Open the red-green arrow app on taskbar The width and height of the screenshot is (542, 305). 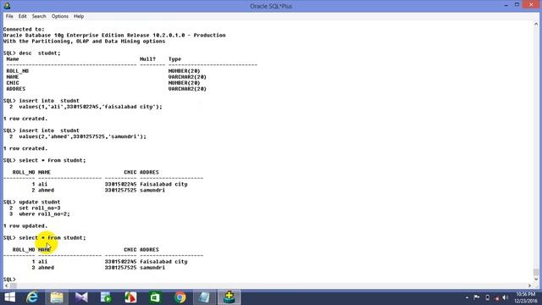pyautogui.click(x=130, y=297)
